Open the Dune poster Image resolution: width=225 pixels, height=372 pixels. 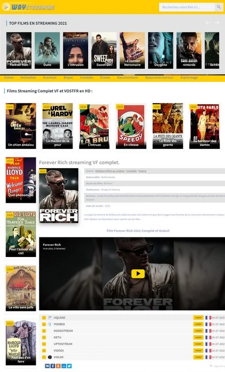click(47, 51)
